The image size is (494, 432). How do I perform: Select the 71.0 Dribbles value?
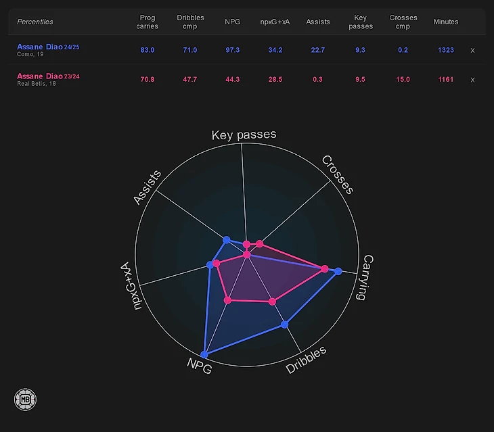pos(190,50)
